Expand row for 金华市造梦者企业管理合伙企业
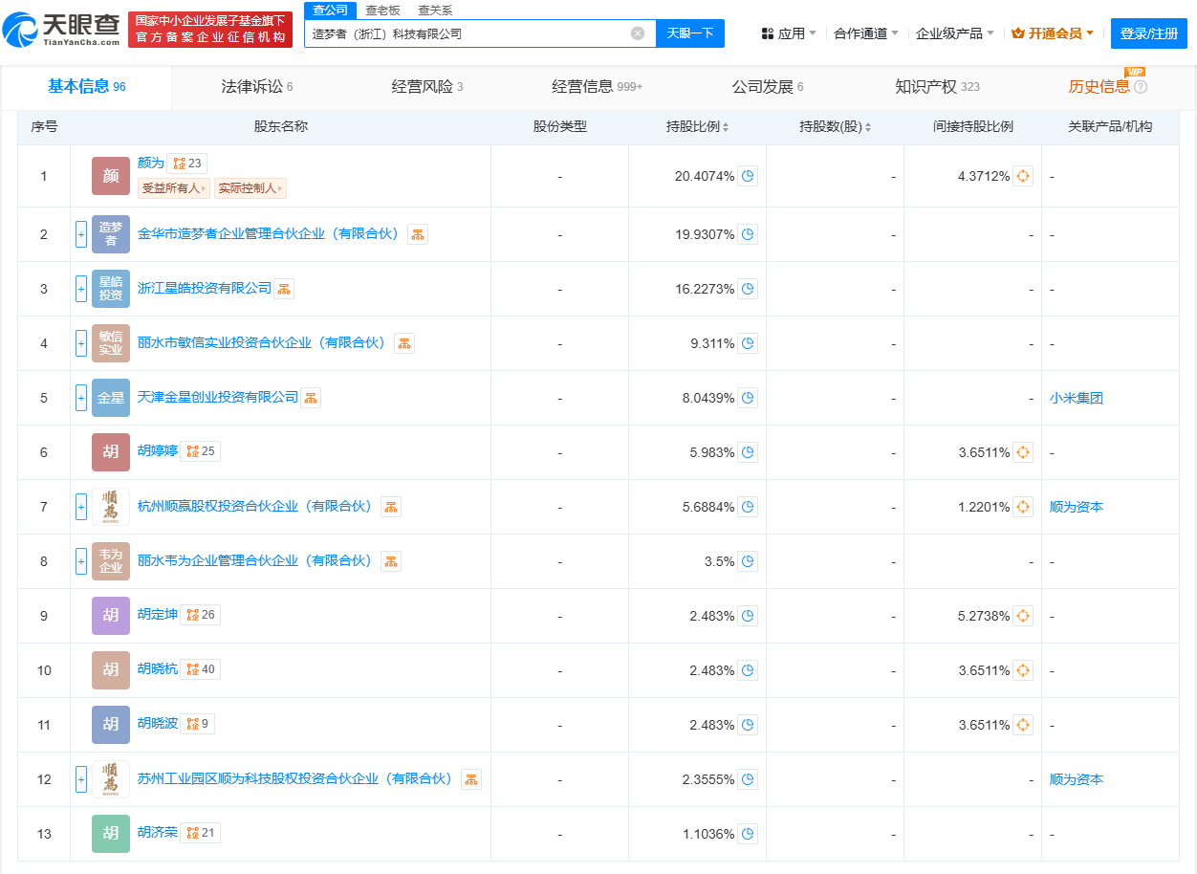 [81, 234]
